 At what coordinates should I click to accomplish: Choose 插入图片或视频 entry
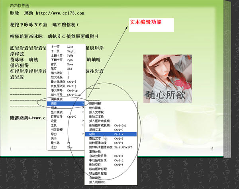pos(111,121)
